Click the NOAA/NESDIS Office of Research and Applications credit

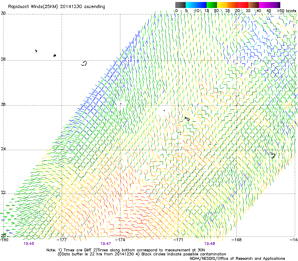click(x=237, y=259)
